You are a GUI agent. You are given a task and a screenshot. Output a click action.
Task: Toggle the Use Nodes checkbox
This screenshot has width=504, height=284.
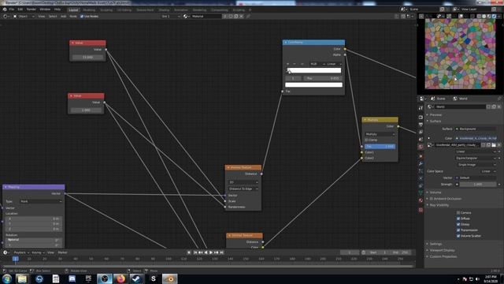[82, 16]
